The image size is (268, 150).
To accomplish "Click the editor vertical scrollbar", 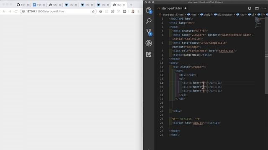I will pos(266,55).
